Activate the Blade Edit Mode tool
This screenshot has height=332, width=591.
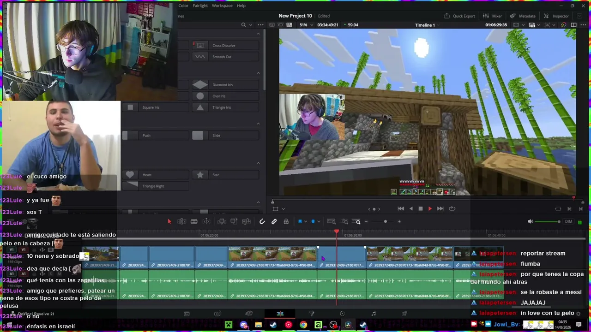(194, 222)
